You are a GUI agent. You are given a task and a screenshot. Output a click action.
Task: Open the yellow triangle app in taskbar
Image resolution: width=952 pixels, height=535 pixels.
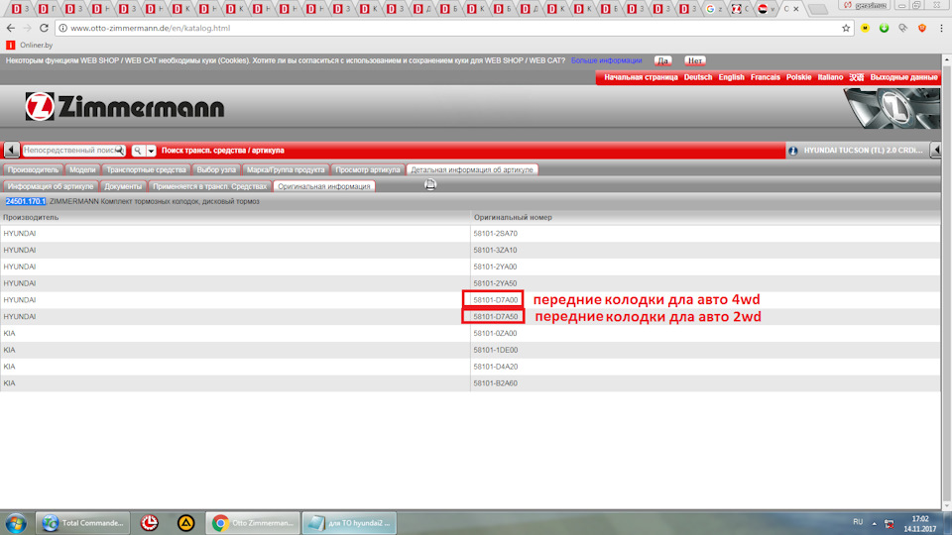[185, 523]
